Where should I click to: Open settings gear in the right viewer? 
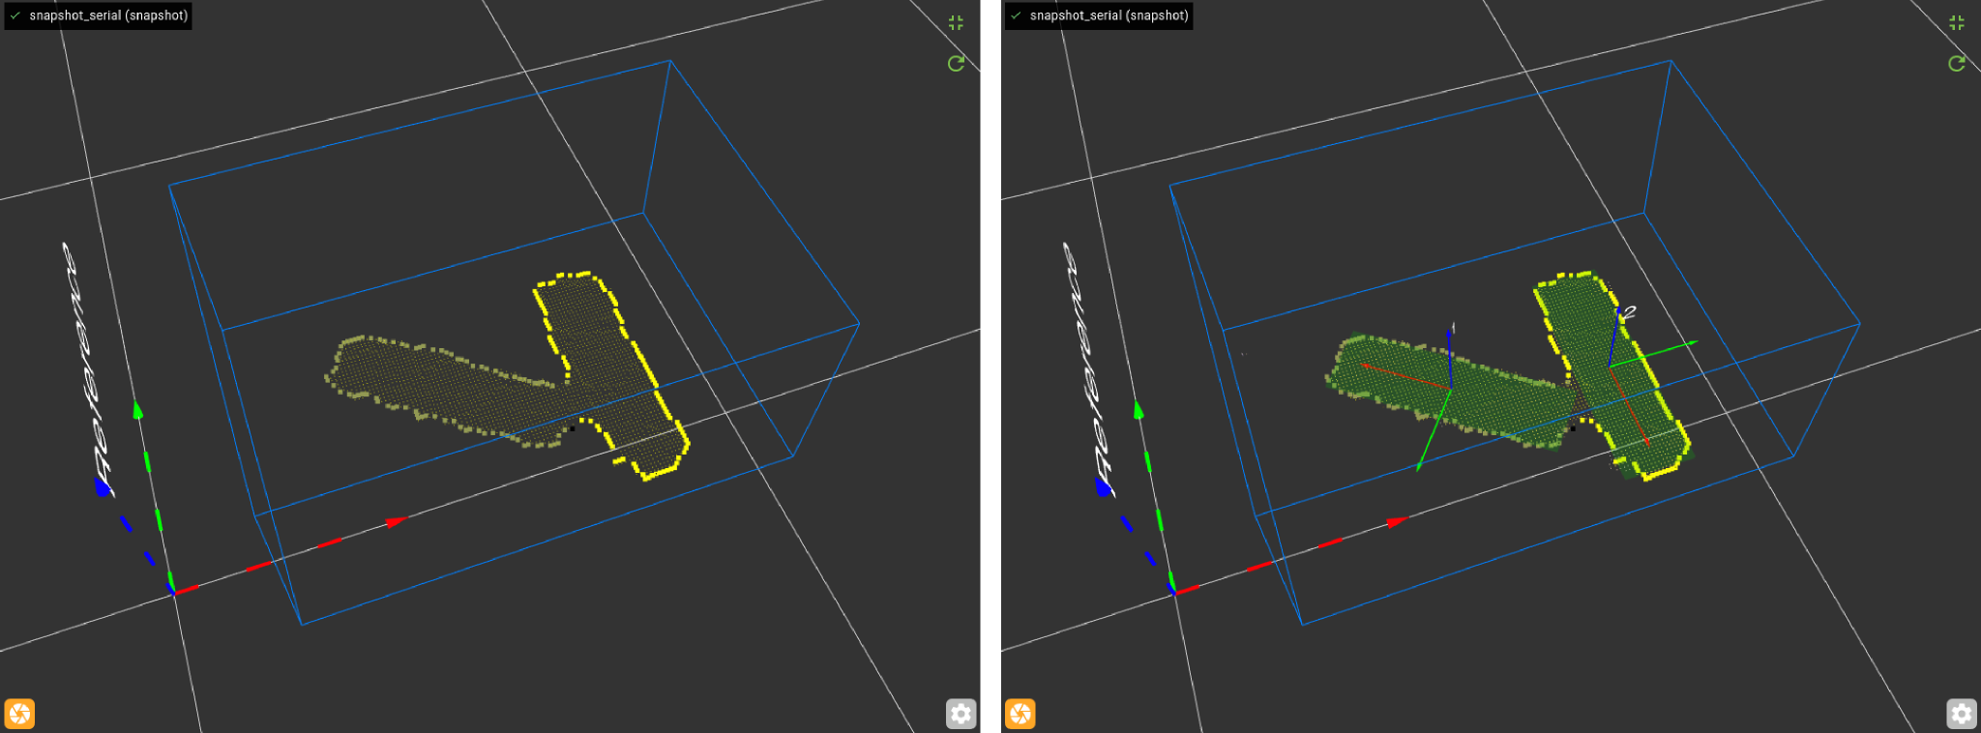[1961, 714]
